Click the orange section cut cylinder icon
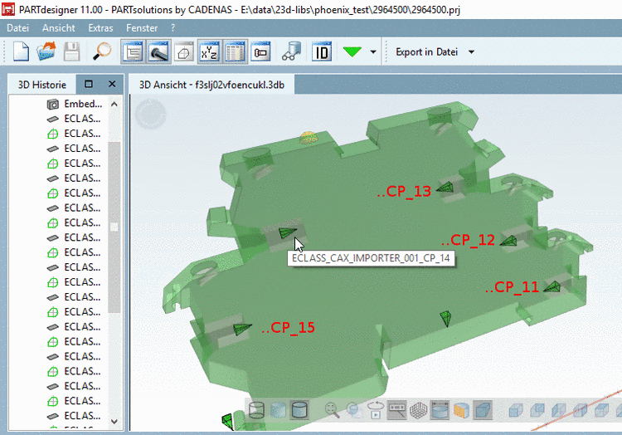 (461, 410)
